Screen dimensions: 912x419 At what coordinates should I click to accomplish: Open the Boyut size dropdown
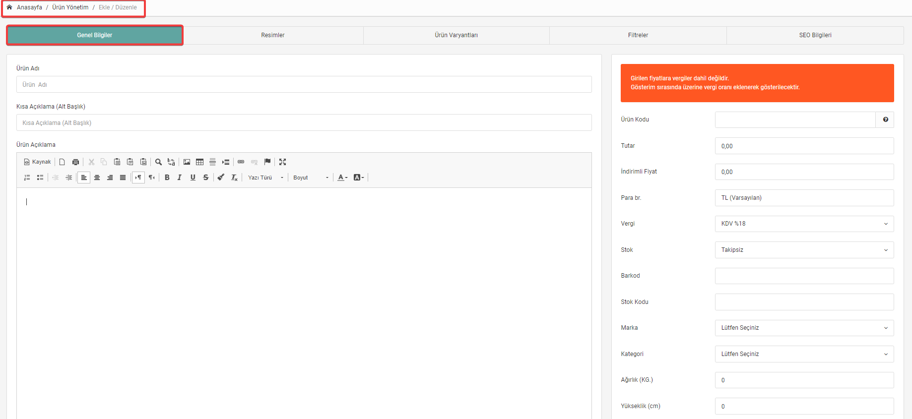311,178
